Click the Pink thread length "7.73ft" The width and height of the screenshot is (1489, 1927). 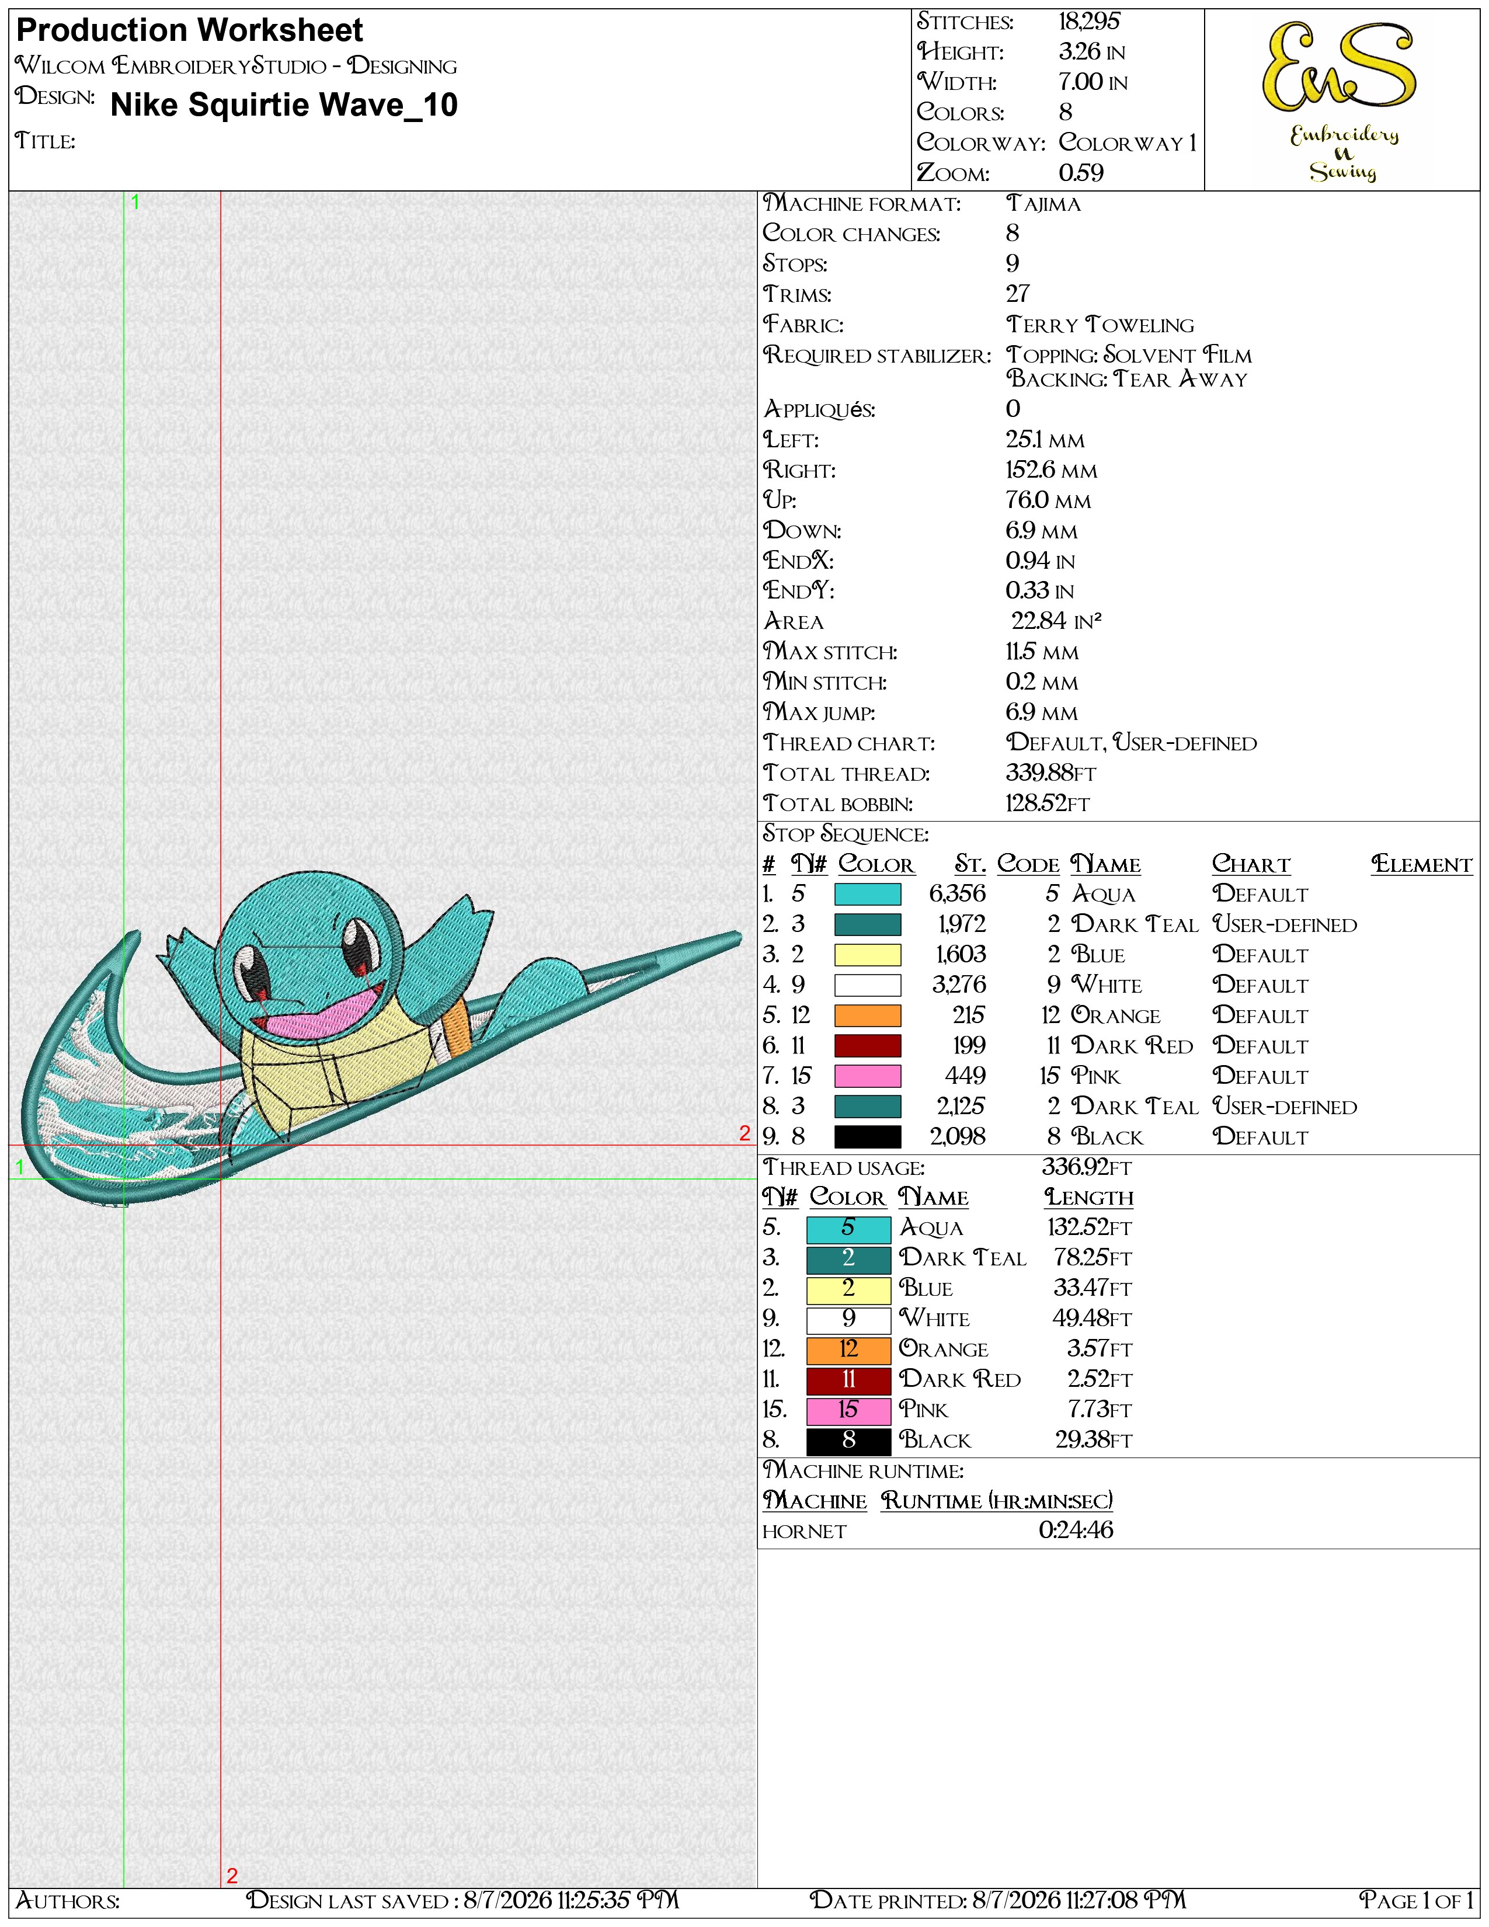(1100, 1410)
